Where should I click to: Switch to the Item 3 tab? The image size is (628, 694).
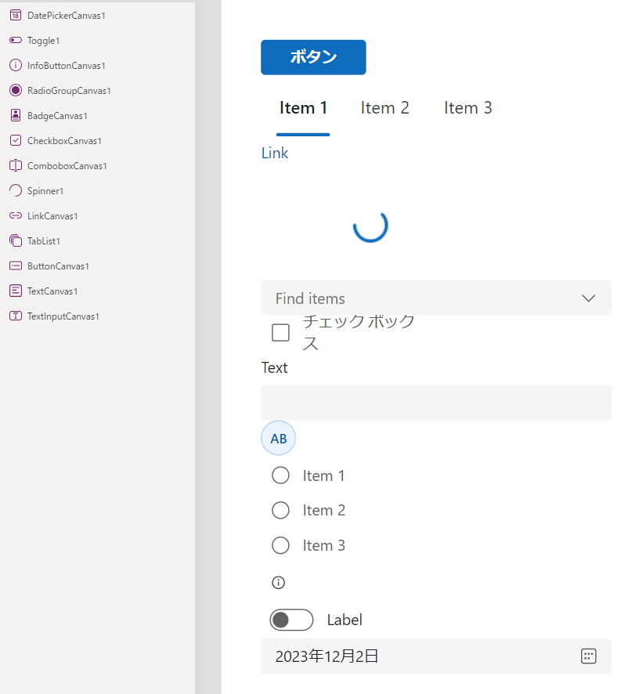click(467, 108)
